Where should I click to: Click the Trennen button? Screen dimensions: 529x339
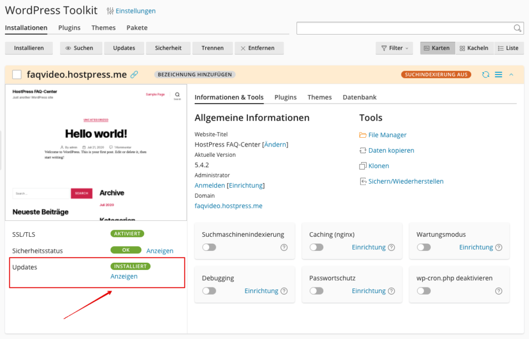(x=212, y=48)
